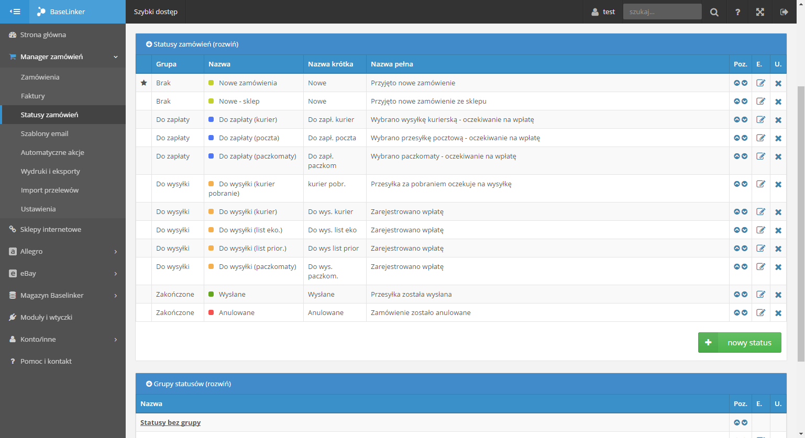This screenshot has height=438, width=805.
Task: Open help via the question mark icon
Action: 737,12
